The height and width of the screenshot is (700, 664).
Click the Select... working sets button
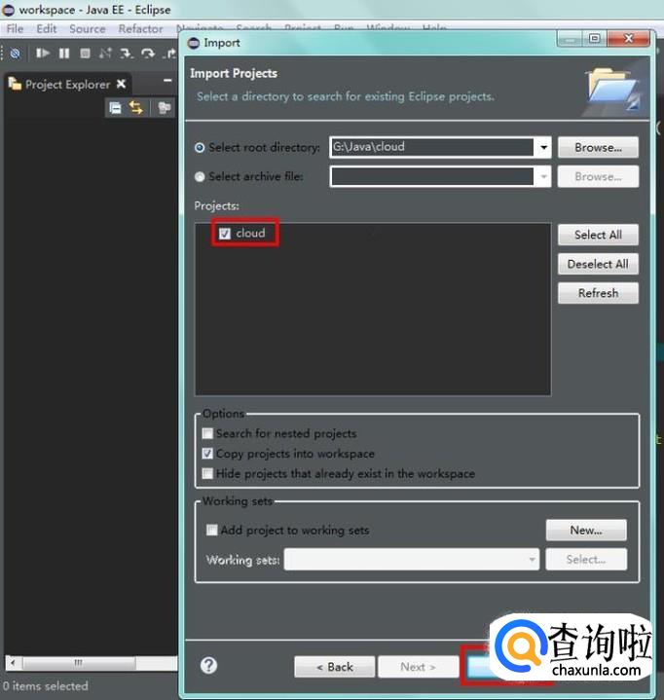[586, 560]
